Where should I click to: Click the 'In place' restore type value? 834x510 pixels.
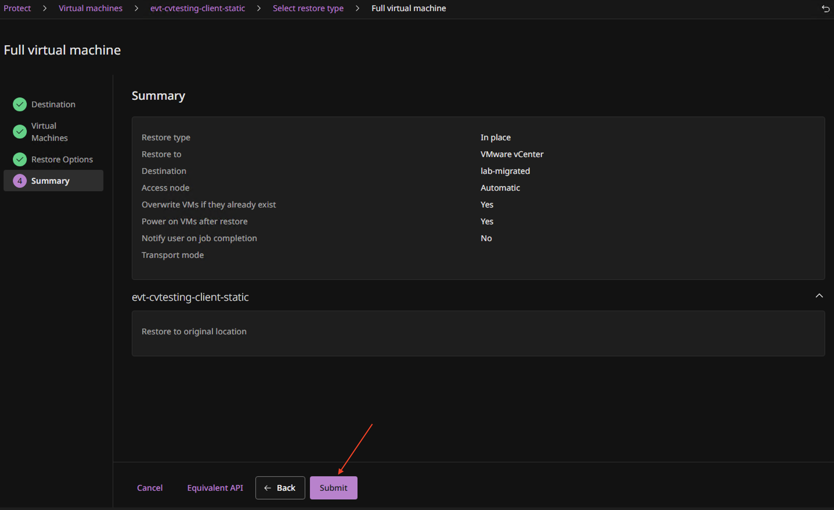pyautogui.click(x=496, y=138)
